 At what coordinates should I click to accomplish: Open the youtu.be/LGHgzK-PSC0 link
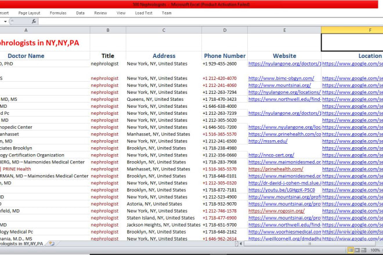click(x=281, y=190)
